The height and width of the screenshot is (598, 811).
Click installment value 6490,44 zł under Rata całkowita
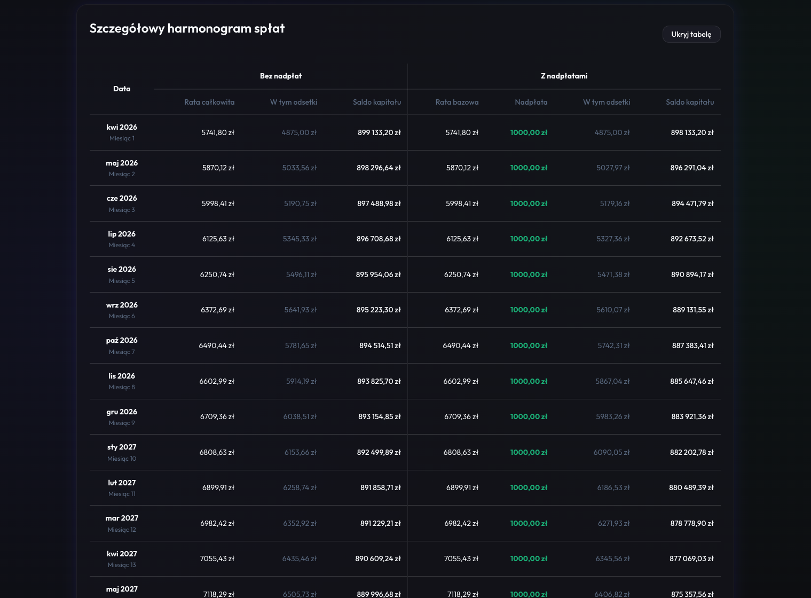(x=216, y=345)
